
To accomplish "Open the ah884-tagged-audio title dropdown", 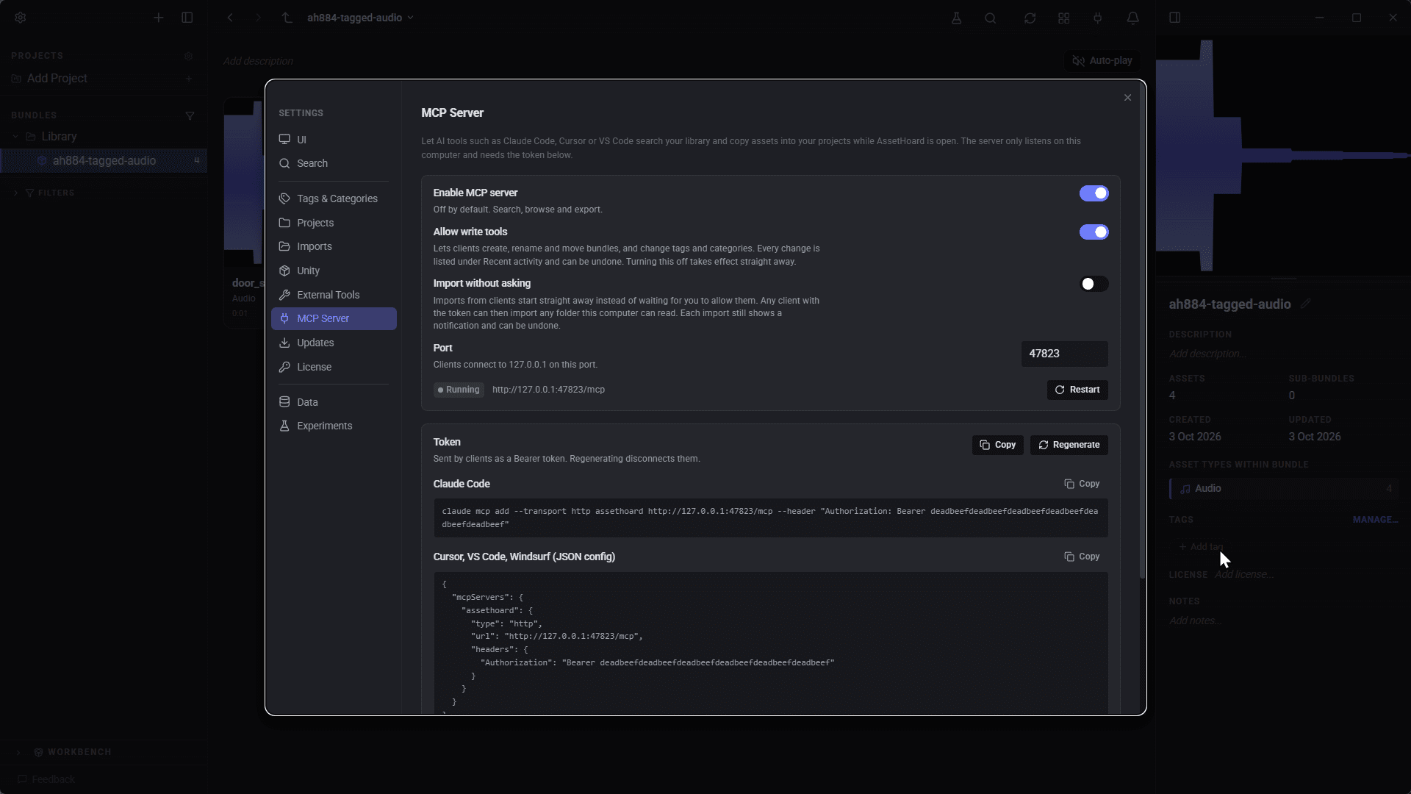I will [360, 18].
